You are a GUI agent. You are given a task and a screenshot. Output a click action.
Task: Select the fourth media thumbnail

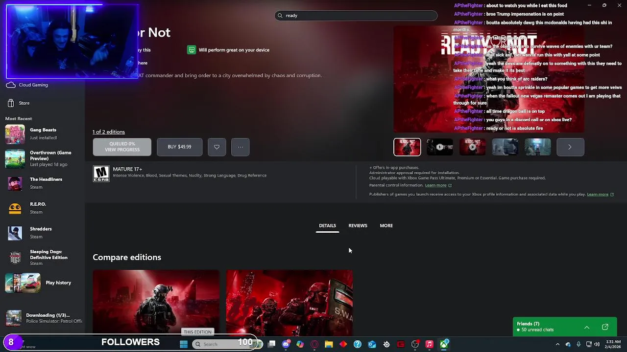click(x=505, y=147)
